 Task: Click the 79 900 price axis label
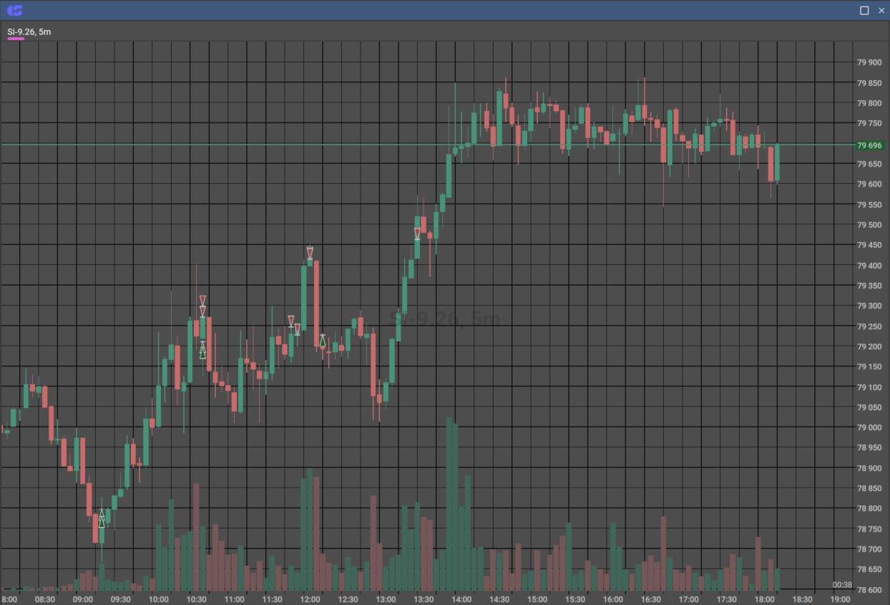pyautogui.click(x=869, y=62)
